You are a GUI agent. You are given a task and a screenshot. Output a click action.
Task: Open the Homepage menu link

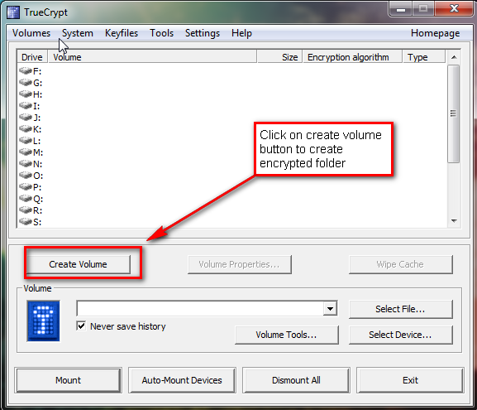pyautogui.click(x=435, y=33)
